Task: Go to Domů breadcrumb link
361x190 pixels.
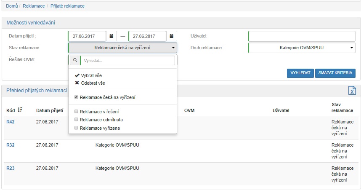Action: 12,6
